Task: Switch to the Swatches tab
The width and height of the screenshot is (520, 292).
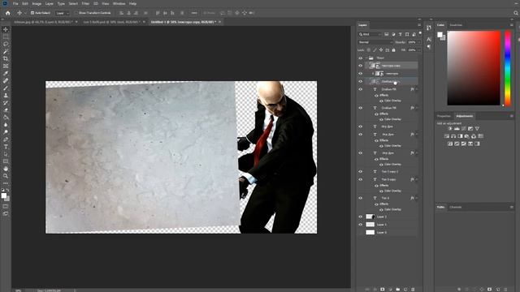Action: [456, 25]
